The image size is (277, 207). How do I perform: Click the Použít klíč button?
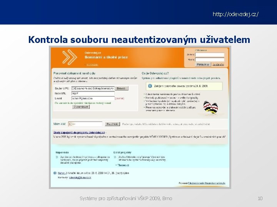112,124
